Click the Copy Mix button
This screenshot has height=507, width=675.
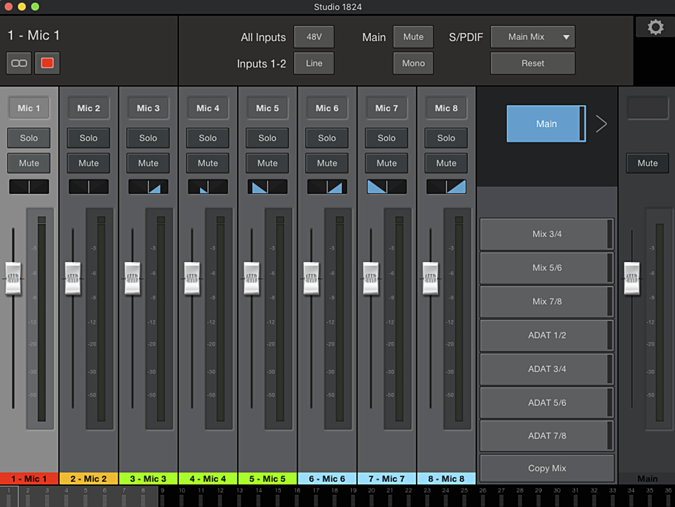547,468
